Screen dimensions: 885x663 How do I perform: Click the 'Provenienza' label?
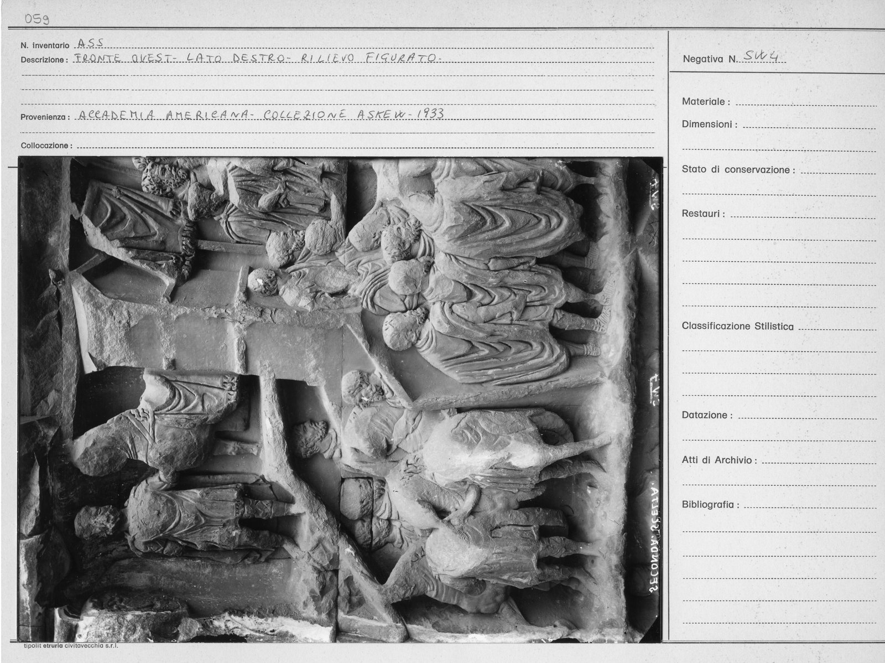[45, 117]
